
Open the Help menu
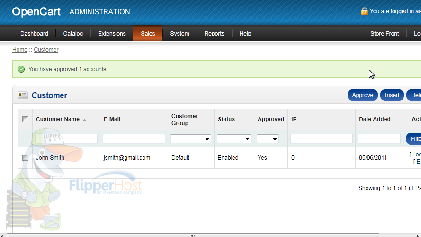tap(245, 34)
